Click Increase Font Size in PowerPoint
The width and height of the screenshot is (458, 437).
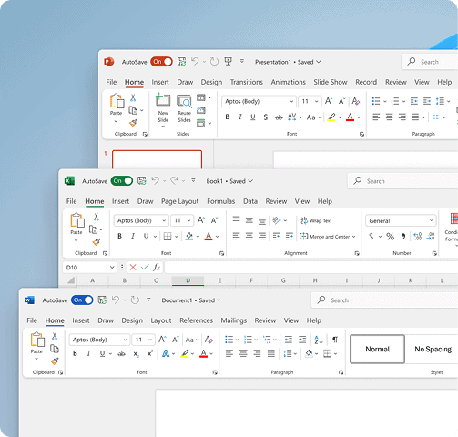[329, 101]
